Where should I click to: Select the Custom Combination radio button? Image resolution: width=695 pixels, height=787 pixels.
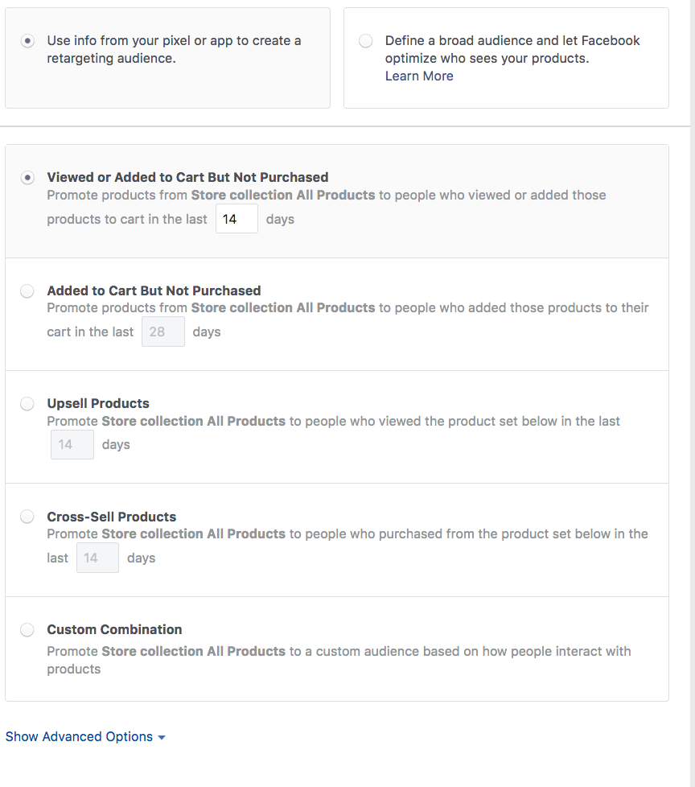[x=27, y=630]
